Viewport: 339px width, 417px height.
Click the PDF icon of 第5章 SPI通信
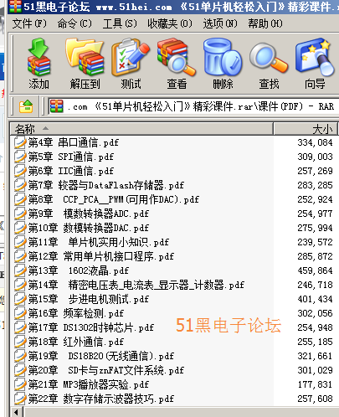[20, 157]
